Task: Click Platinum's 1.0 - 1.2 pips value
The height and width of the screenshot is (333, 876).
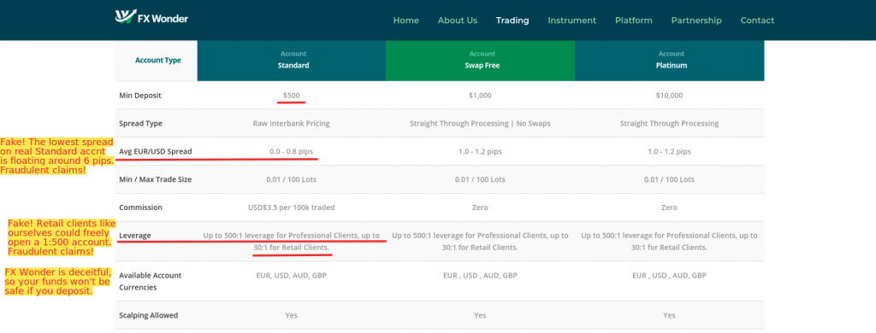Action: tap(669, 151)
